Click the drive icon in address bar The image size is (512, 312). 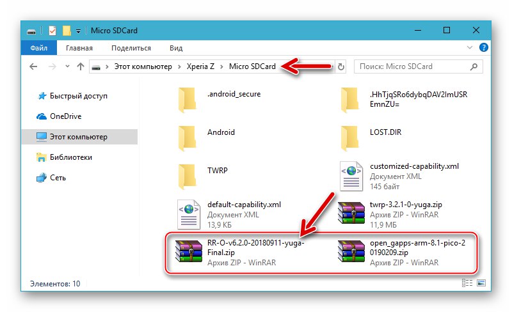click(x=96, y=67)
